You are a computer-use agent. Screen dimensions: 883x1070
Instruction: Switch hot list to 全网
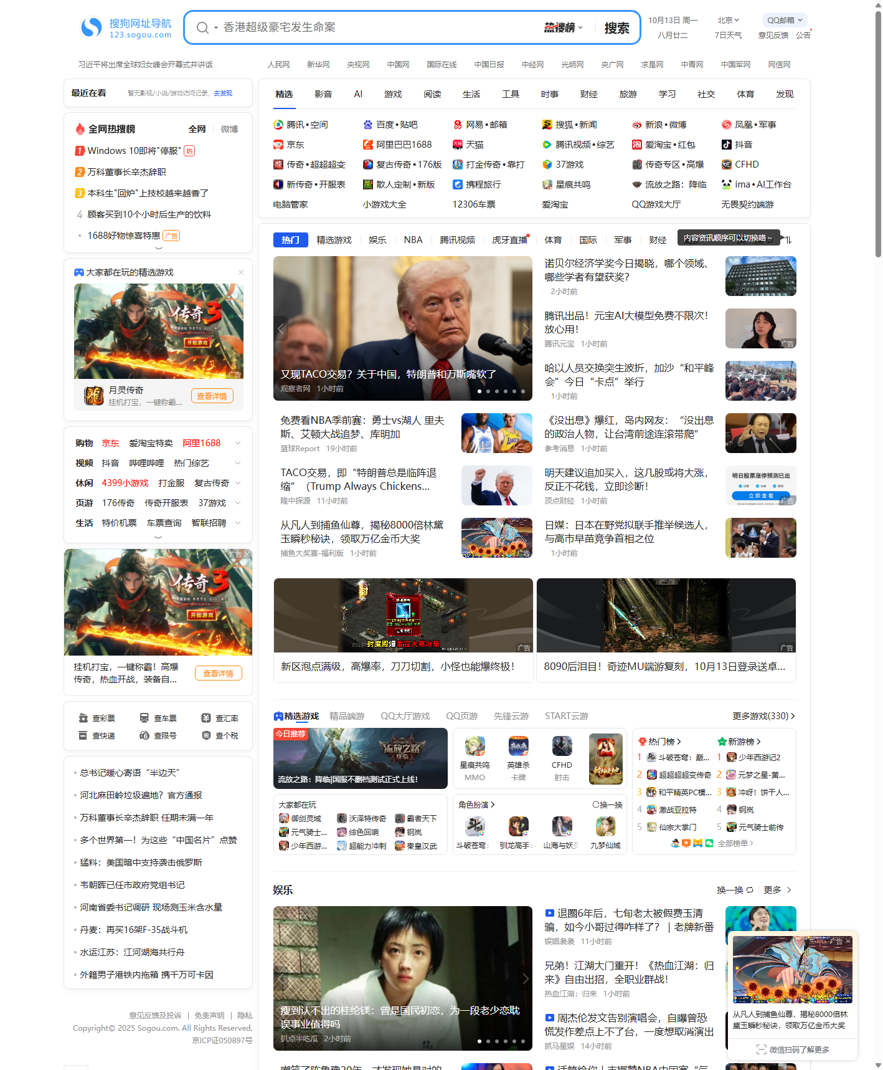(197, 129)
